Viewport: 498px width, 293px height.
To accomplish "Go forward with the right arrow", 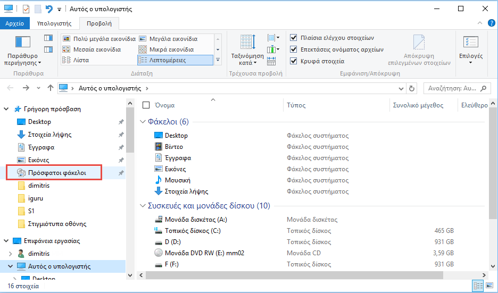I will (x=26, y=88).
